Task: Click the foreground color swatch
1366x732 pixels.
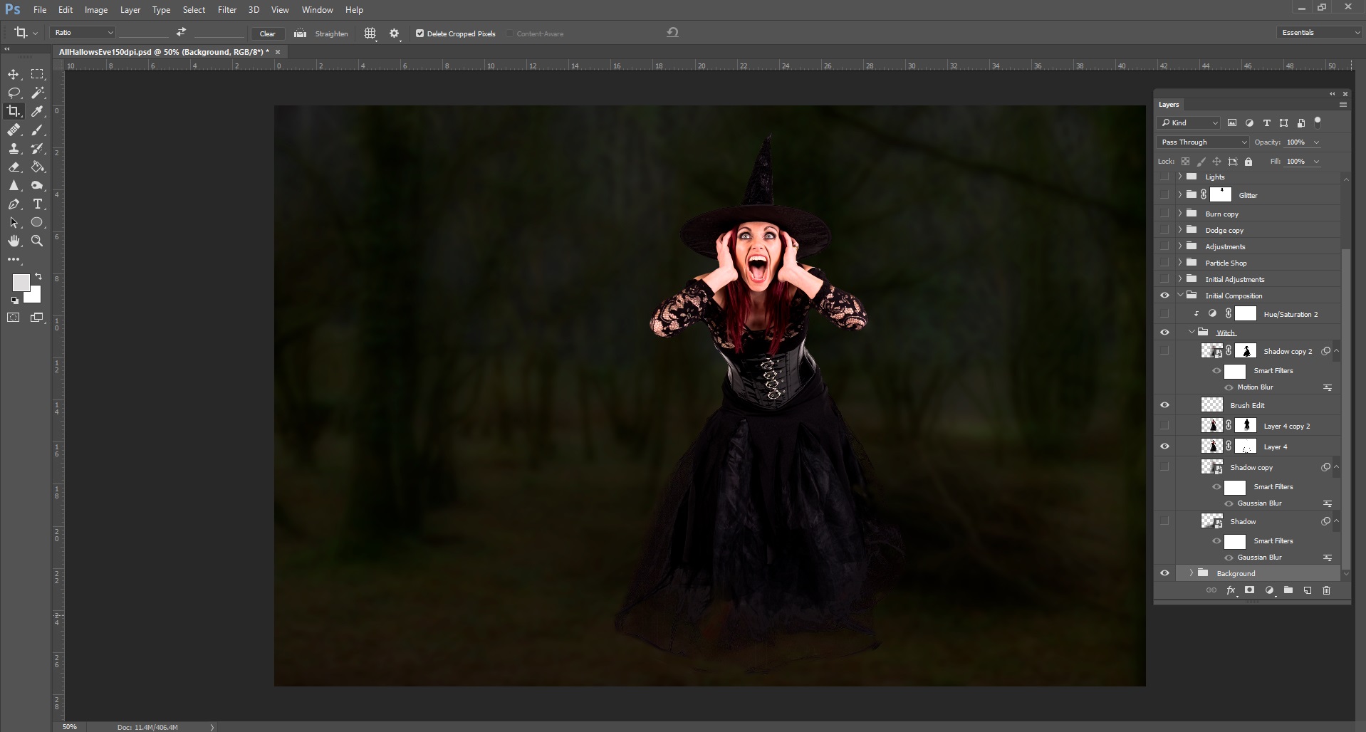Action: click(x=21, y=283)
